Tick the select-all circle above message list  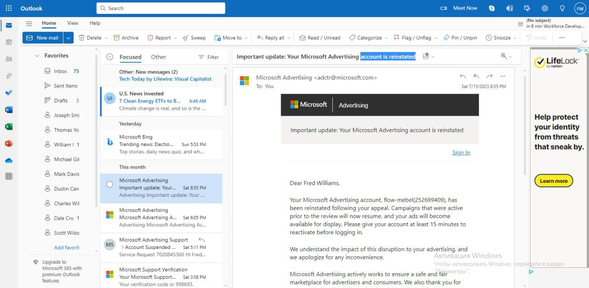click(110, 57)
